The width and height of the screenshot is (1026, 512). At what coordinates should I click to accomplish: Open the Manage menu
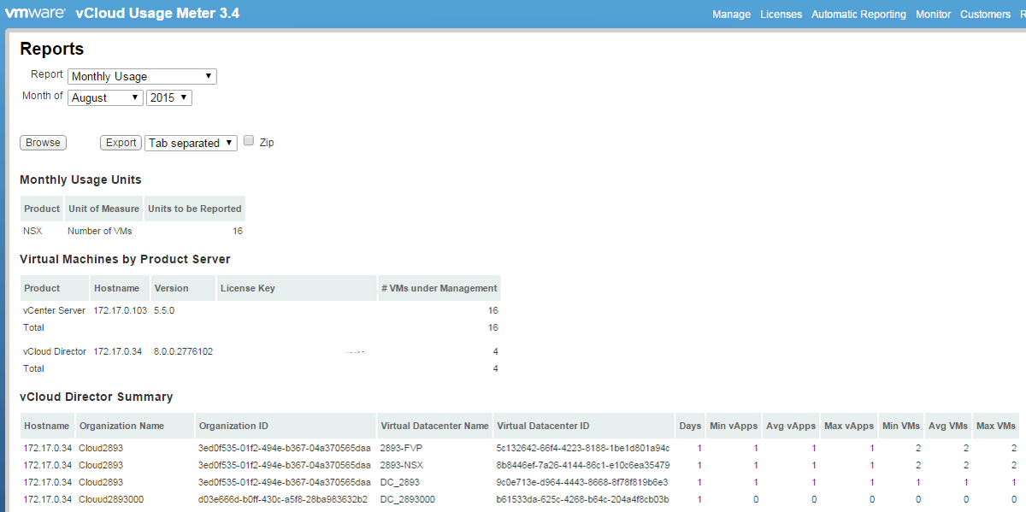pyautogui.click(x=731, y=15)
